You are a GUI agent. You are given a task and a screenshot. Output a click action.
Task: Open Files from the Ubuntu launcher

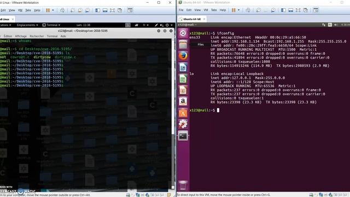pos(183,44)
